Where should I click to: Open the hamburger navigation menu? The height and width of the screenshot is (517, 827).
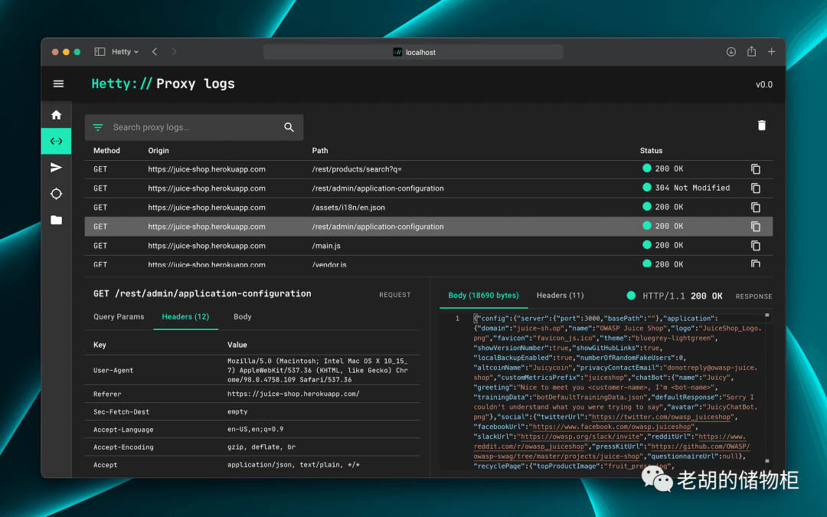click(x=58, y=84)
